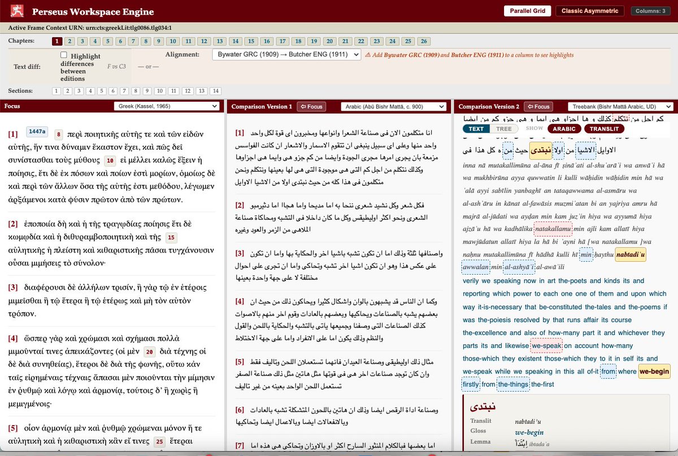Open Comparison Version 2 Treebank dropdown
The height and width of the screenshot is (456, 678).
620,106
